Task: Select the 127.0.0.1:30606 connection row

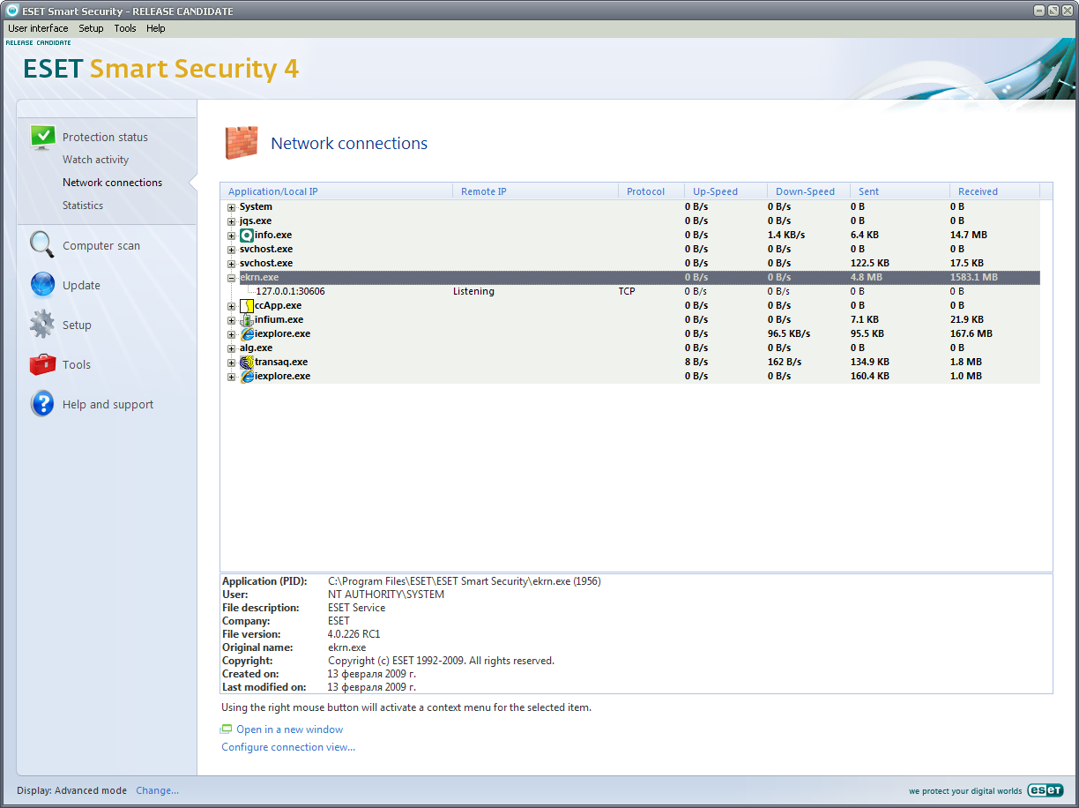Action: point(290,291)
